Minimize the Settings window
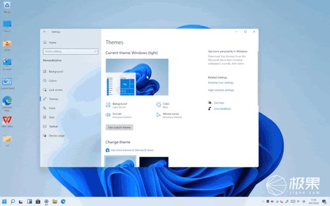Viewport: 330px width, 206px height. [237, 32]
